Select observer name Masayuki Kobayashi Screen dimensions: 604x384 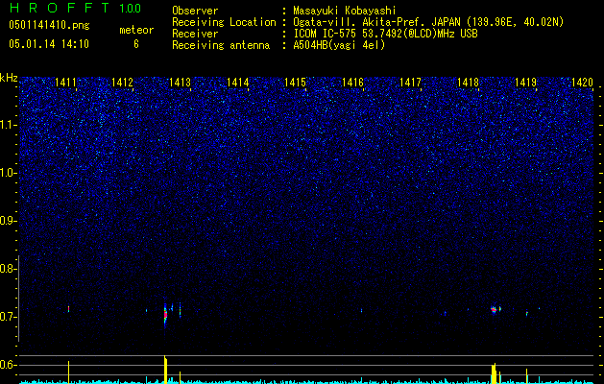point(345,11)
